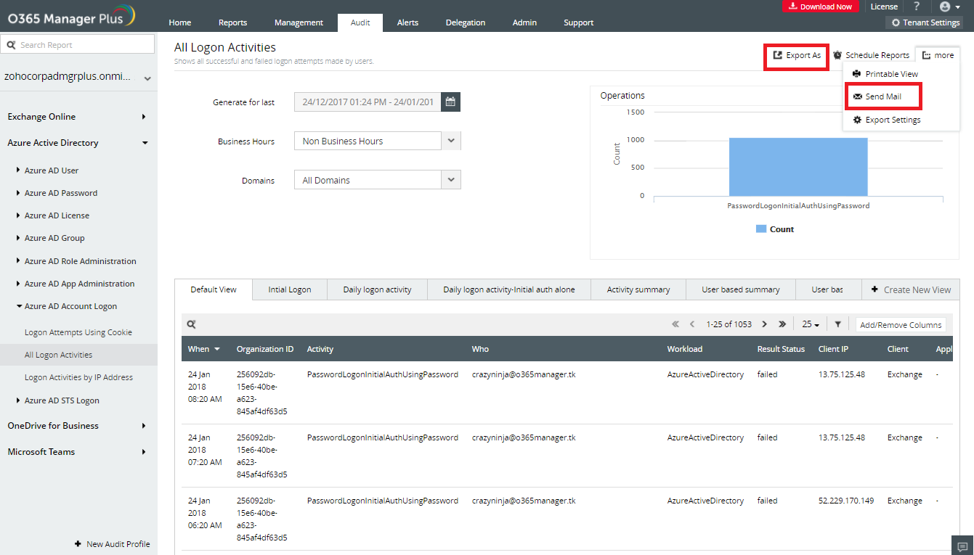Go to the Delegation tab
974x555 pixels.
pyautogui.click(x=466, y=22)
